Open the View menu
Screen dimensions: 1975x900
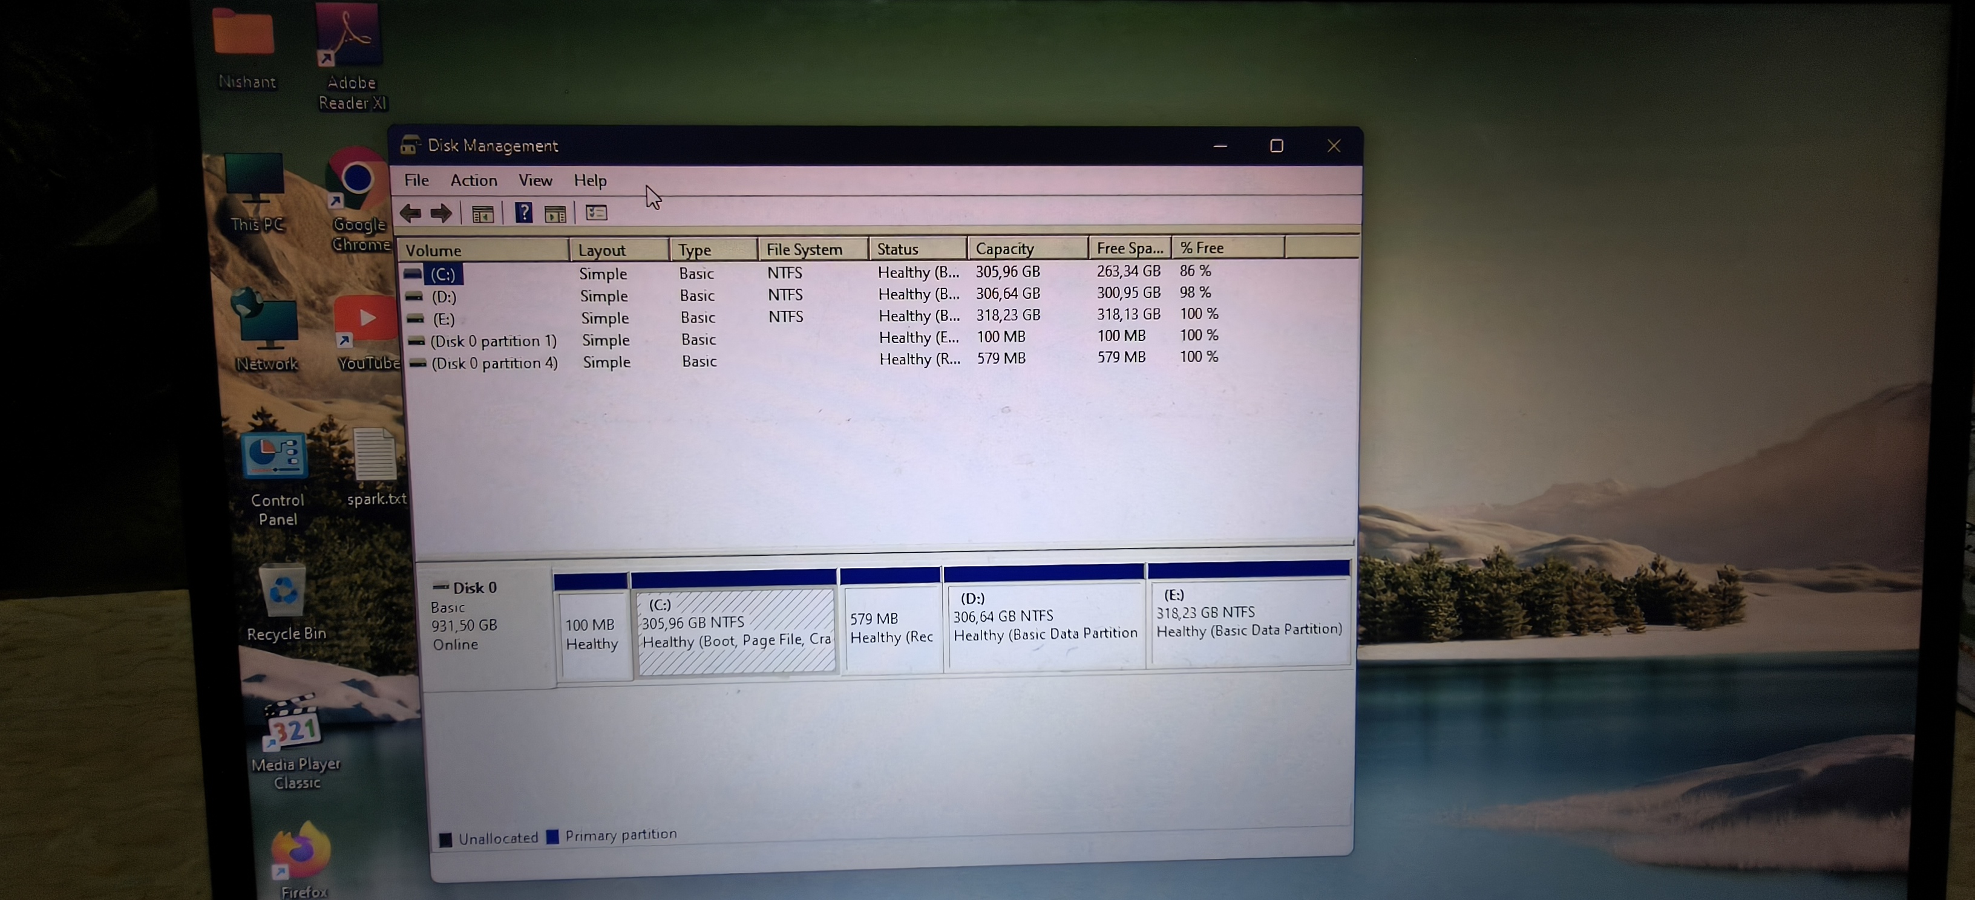(x=534, y=180)
